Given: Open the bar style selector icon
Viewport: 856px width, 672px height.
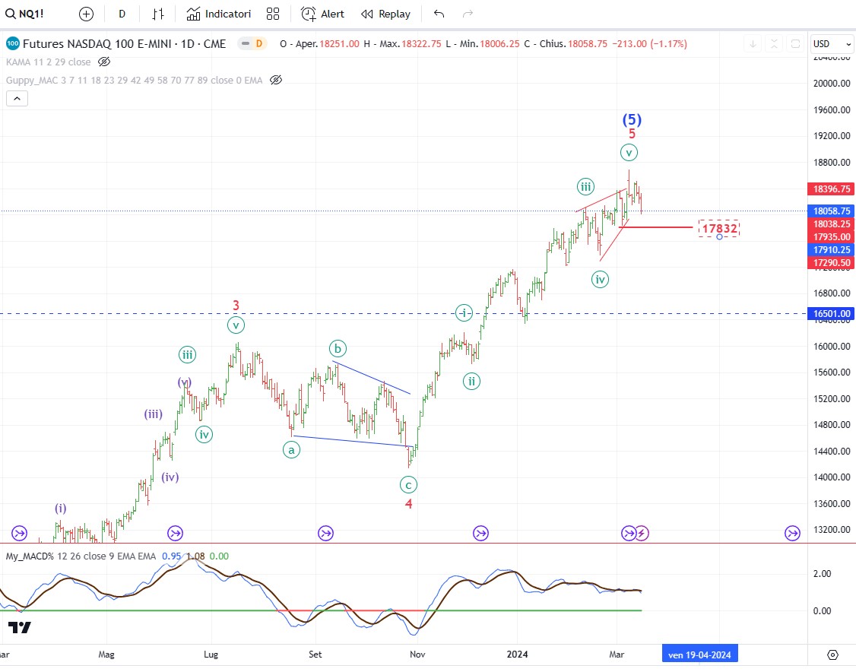Looking at the screenshot, I should click(158, 14).
